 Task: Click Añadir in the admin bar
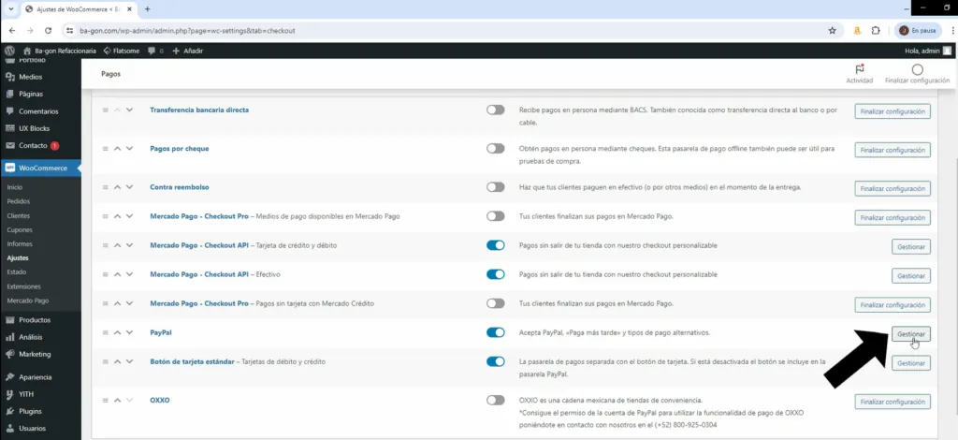[x=187, y=51]
